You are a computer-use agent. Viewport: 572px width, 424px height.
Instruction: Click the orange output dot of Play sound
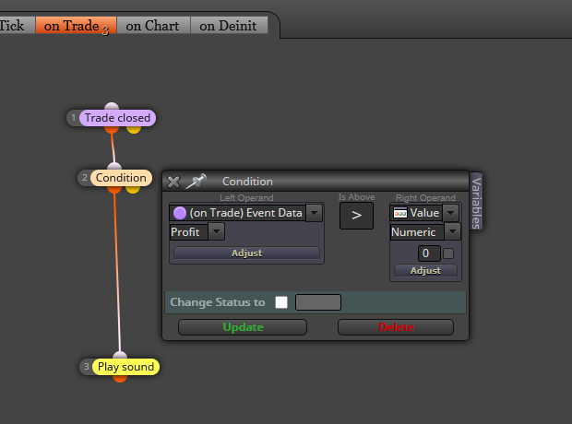pos(120,379)
